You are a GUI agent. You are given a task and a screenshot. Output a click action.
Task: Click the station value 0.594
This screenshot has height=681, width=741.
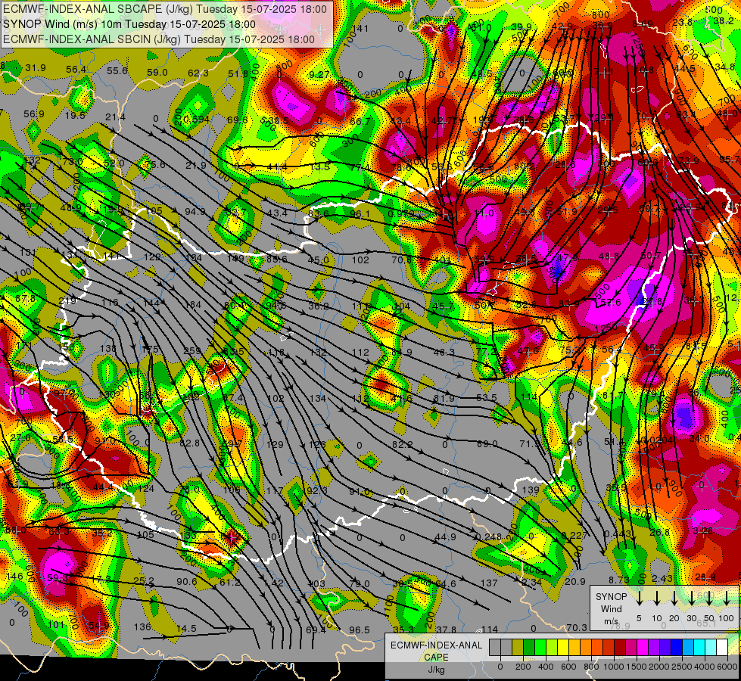click(x=196, y=119)
